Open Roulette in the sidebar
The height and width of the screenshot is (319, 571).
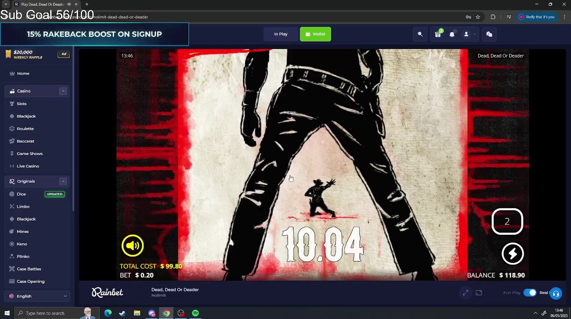25,129
